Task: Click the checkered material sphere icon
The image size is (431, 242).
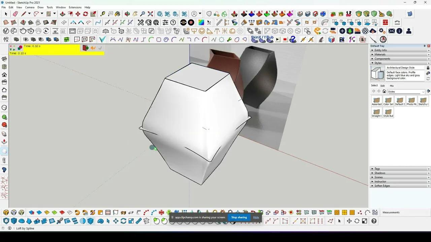Action: (x=365, y=31)
